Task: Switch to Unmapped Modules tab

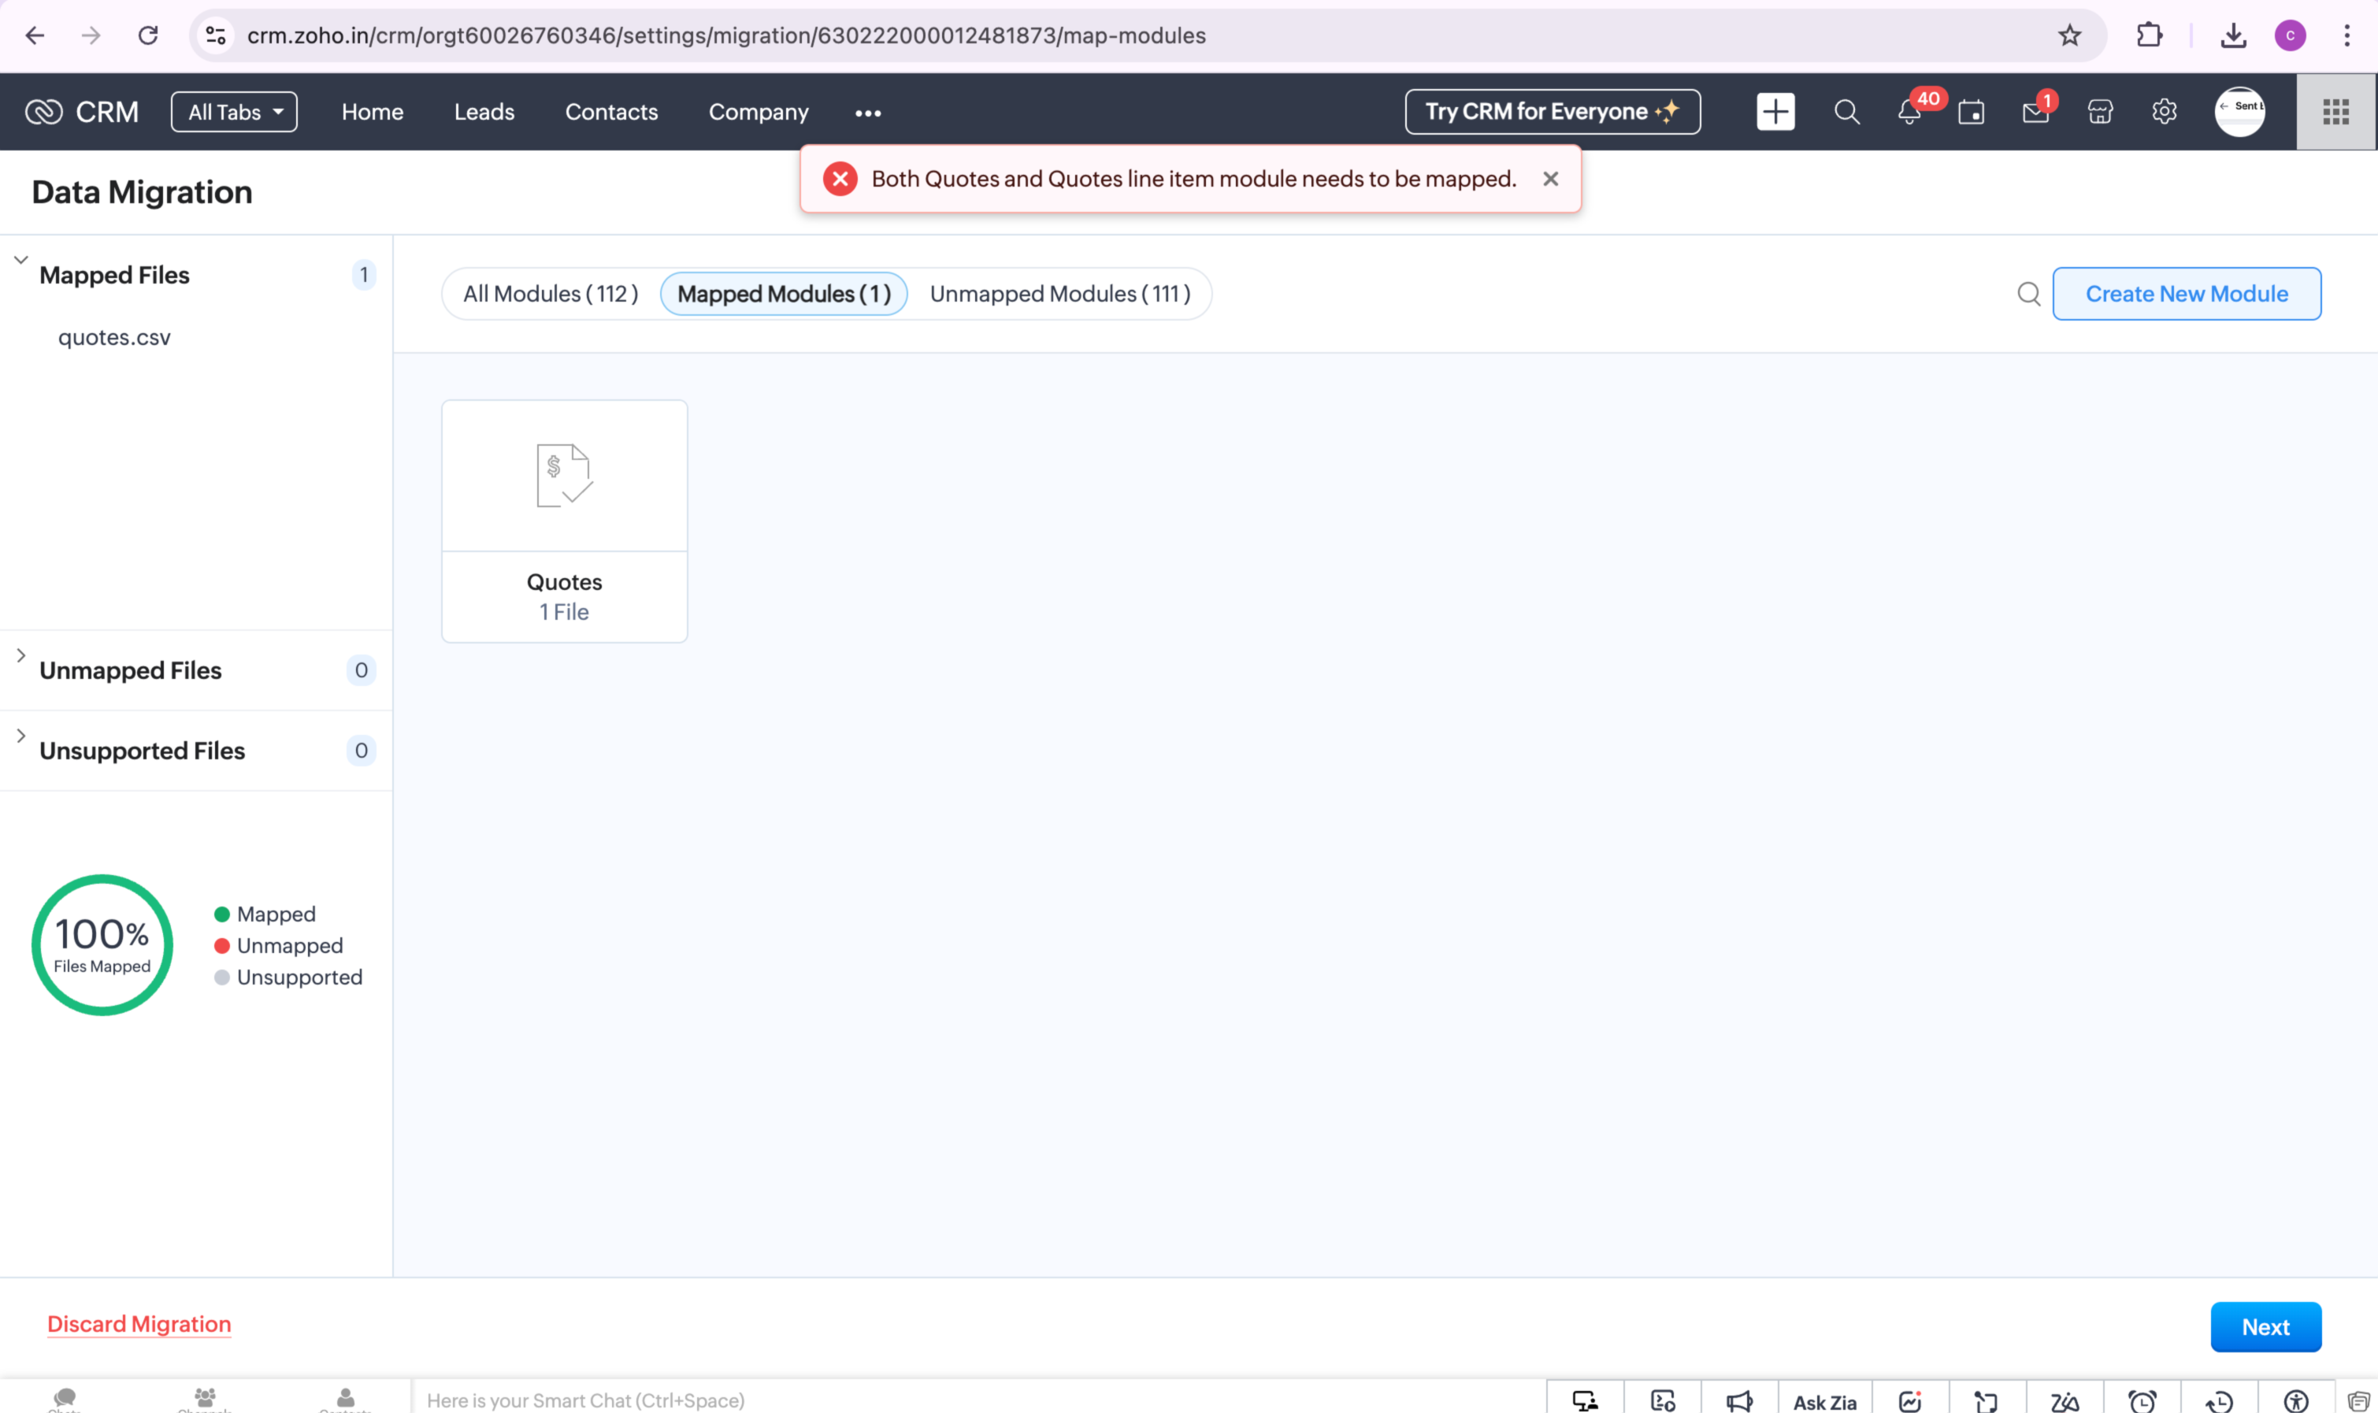Action: pos(1059,295)
